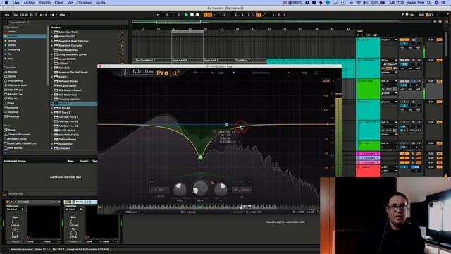Open the Crear menu
This screenshot has height=254, width=451.
59,3
